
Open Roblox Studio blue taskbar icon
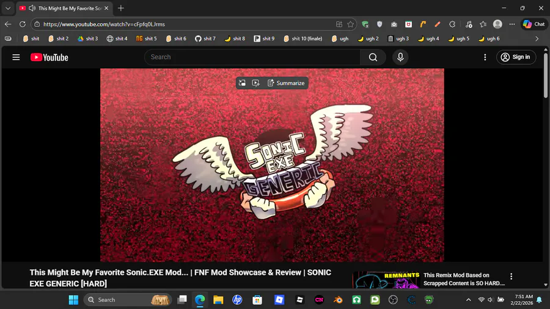tap(279, 300)
